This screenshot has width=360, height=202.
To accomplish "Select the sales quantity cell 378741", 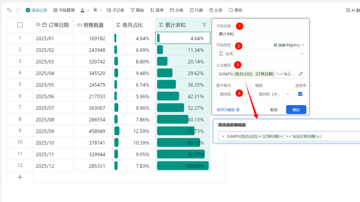I will (x=93, y=143).
